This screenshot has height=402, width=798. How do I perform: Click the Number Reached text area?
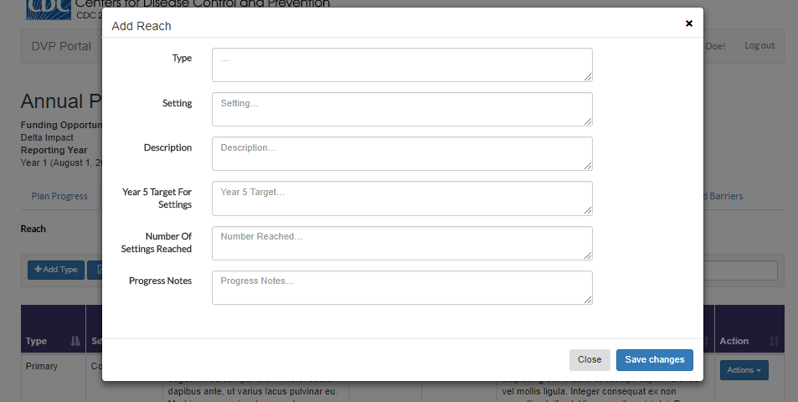402,243
